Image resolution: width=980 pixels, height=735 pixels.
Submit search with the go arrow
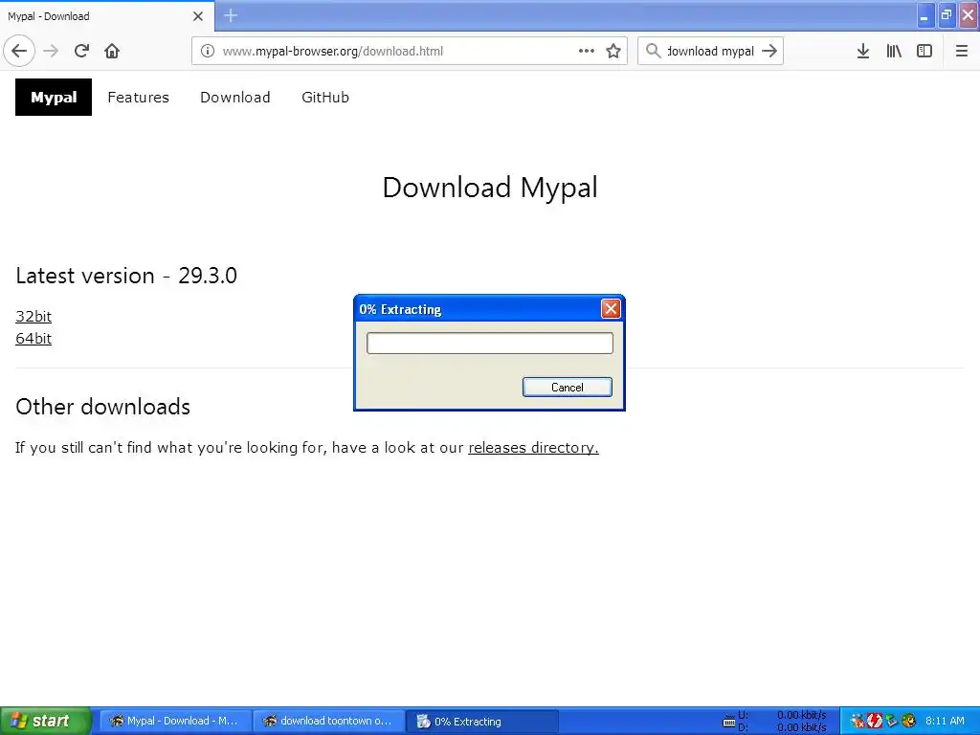click(x=769, y=51)
